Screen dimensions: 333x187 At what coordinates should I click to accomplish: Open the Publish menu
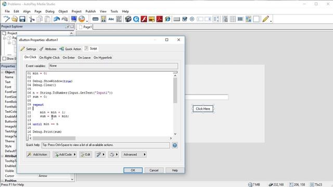(x=91, y=11)
